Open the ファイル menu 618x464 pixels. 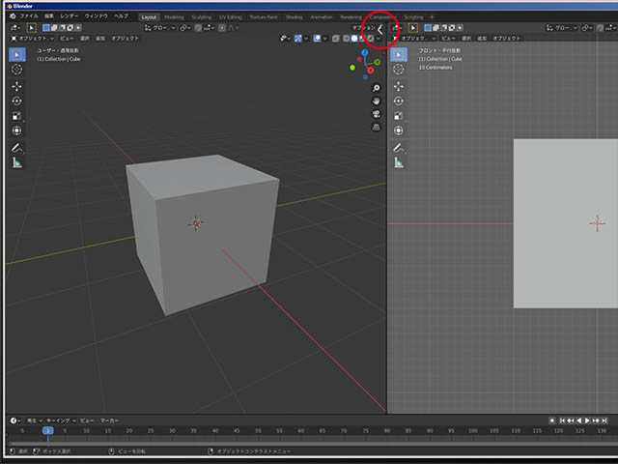(29, 16)
